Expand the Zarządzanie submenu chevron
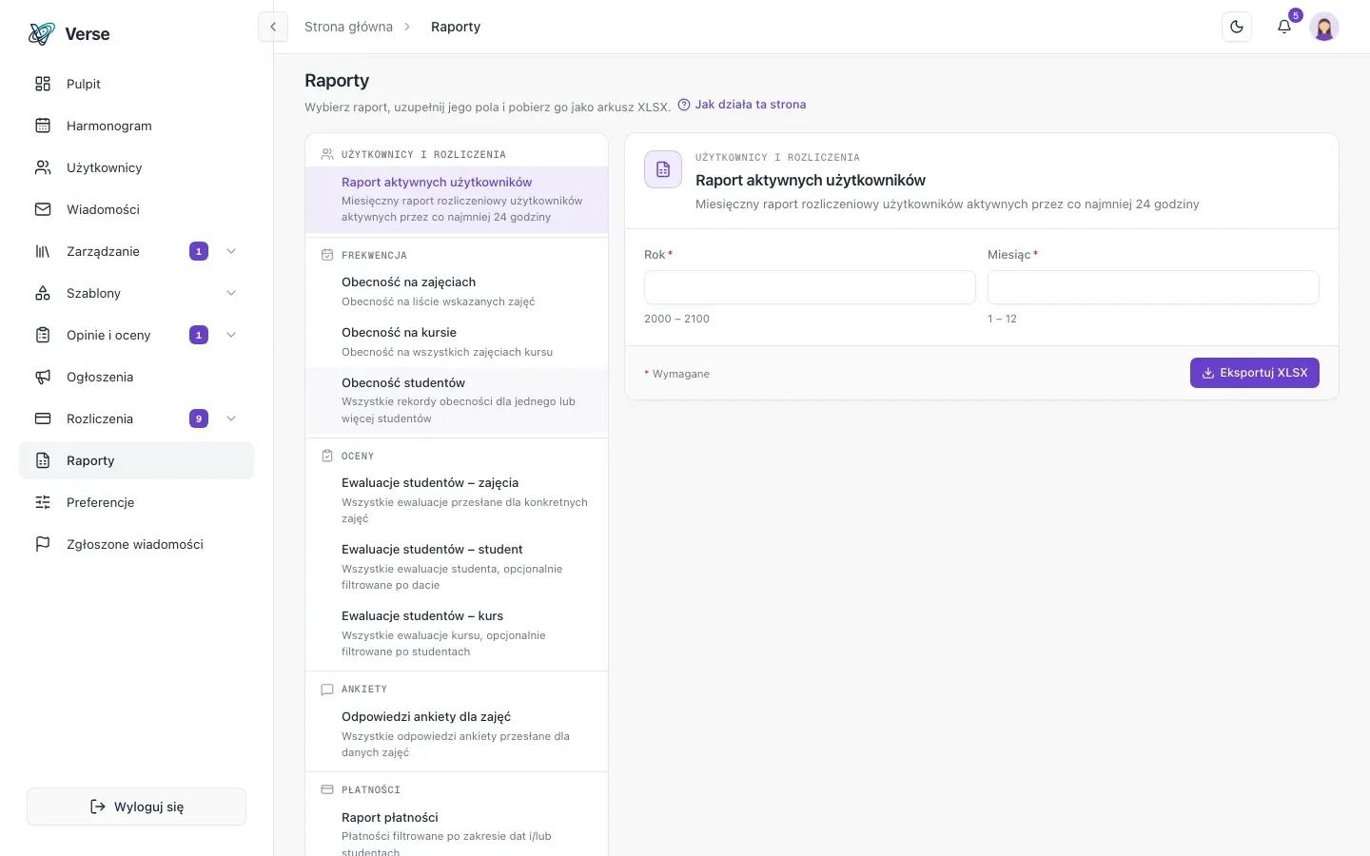Image resolution: width=1370 pixels, height=856 pixels. (x=231, y=251)
